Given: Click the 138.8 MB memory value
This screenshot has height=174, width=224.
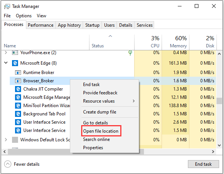Looking at the screenshot, I should tap(178, 106).
